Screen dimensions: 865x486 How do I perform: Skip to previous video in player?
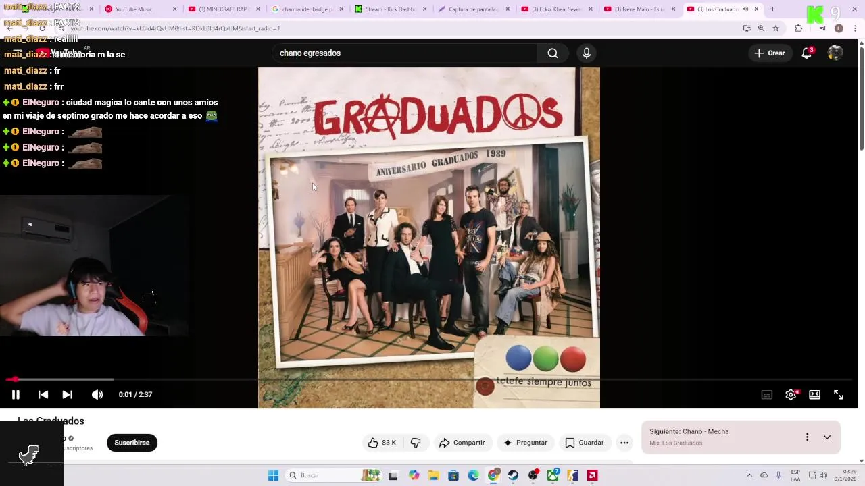tap(43, 395)
